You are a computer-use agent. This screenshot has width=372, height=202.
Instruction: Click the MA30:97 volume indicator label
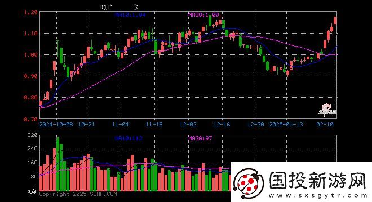click(x=200, y=138)
